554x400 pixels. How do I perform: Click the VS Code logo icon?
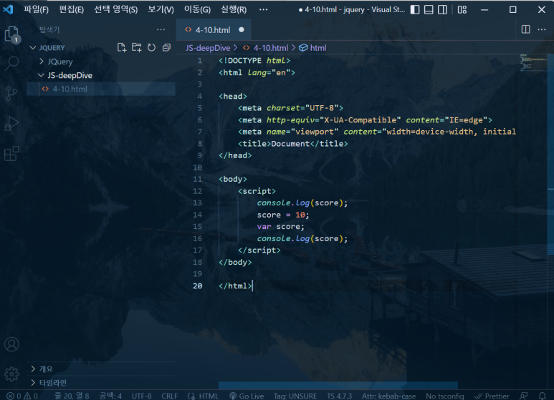(8, 9)
